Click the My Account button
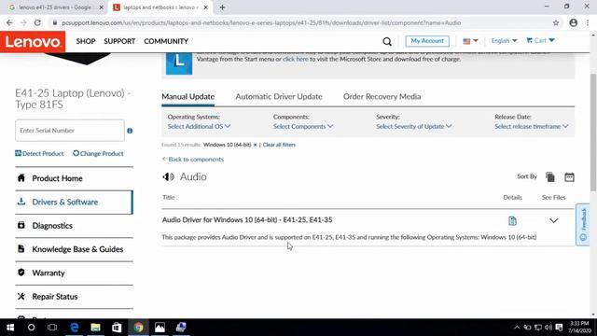The height and width of the screenshot is (336, 597). pos(427,41)
